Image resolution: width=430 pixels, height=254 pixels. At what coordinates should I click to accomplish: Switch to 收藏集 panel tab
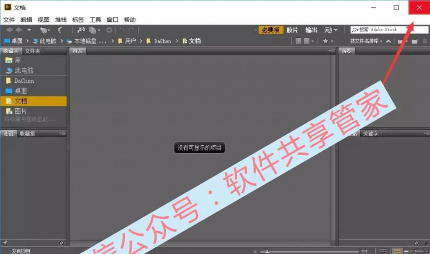pos(27,134)
